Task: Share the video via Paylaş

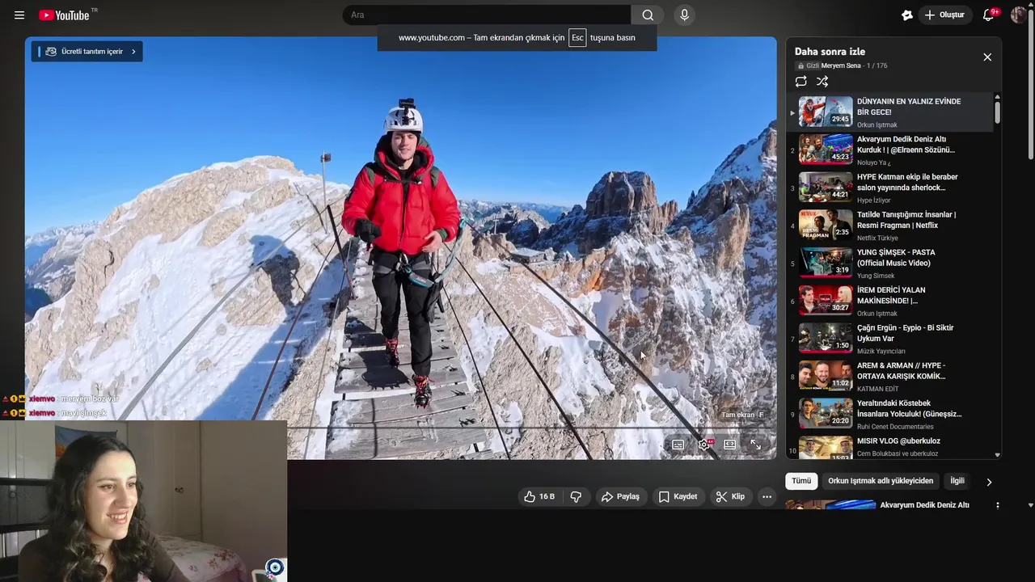Action: point(620,496)
